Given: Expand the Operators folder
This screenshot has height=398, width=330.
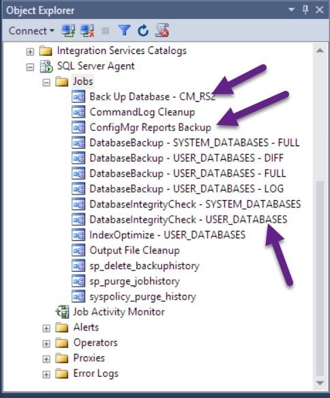Looking at the screenshot, I should [46, 343].
